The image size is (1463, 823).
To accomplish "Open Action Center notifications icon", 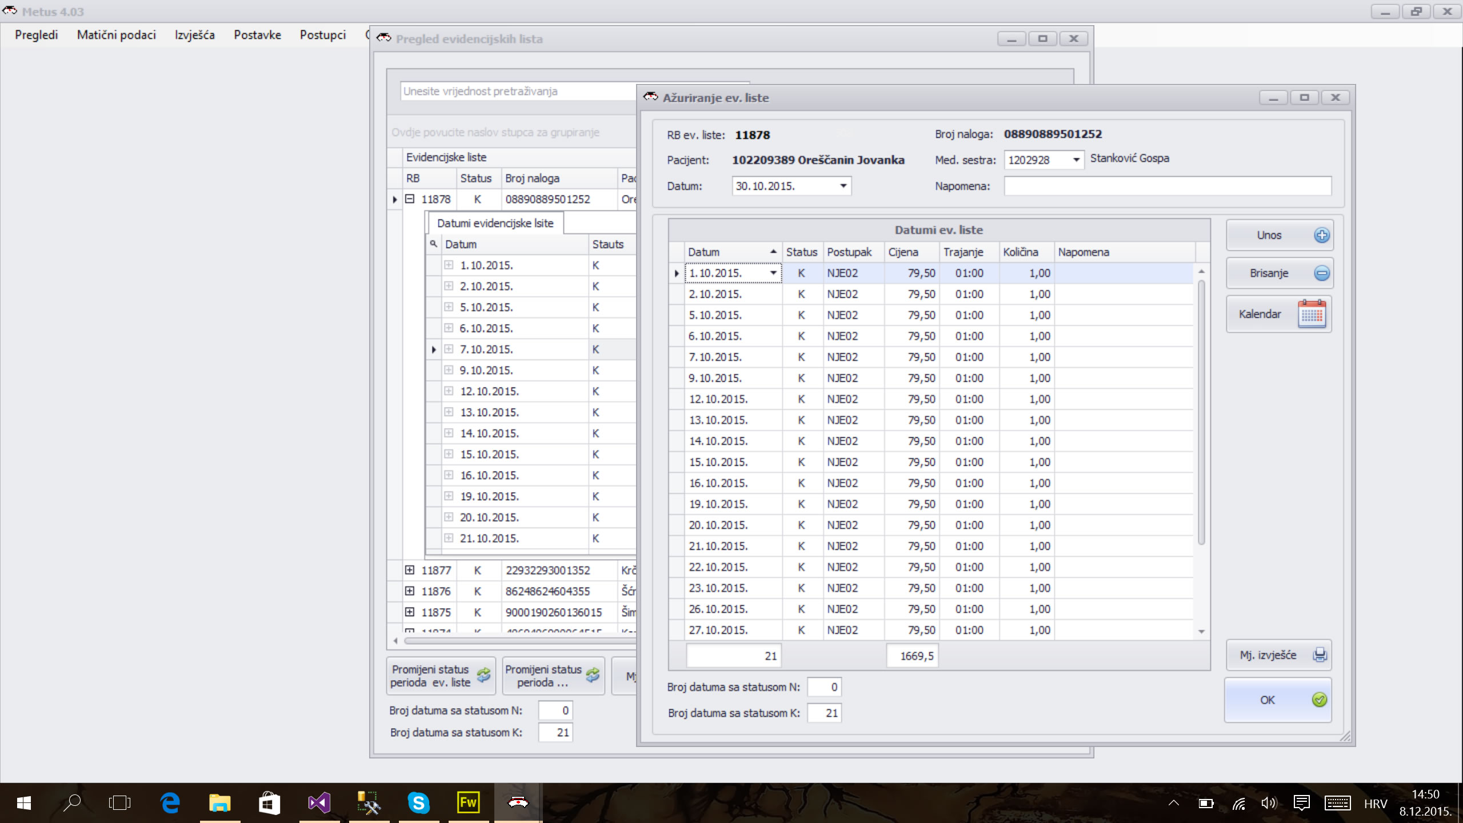I will pos(1301,803).
